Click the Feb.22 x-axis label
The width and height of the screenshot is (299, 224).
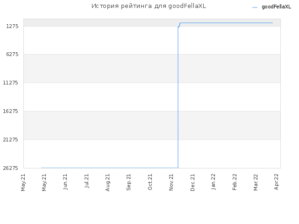coord(235,182)
